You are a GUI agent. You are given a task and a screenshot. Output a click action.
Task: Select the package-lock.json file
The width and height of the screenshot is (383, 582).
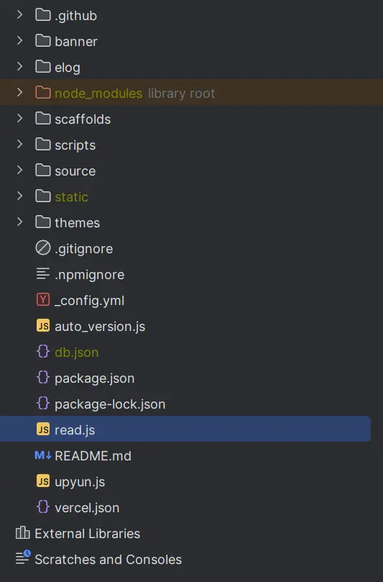pyautogui.click(x=110, y=404)
